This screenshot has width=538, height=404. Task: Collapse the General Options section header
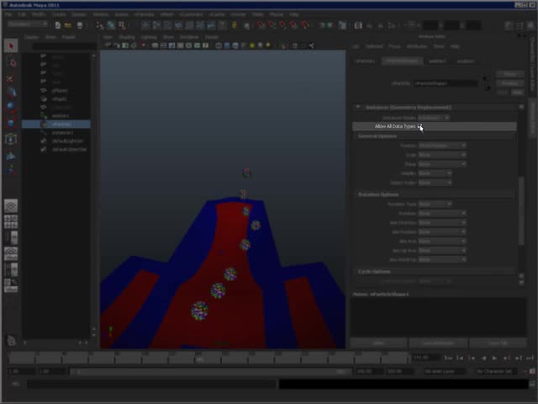point(435,136)
